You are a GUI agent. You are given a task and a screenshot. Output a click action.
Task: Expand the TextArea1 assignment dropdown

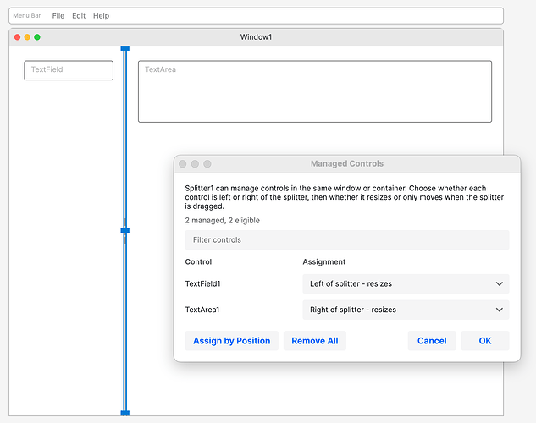point(406,310)
